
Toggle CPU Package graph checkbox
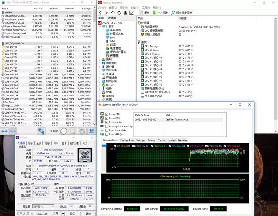click(225, 146)
